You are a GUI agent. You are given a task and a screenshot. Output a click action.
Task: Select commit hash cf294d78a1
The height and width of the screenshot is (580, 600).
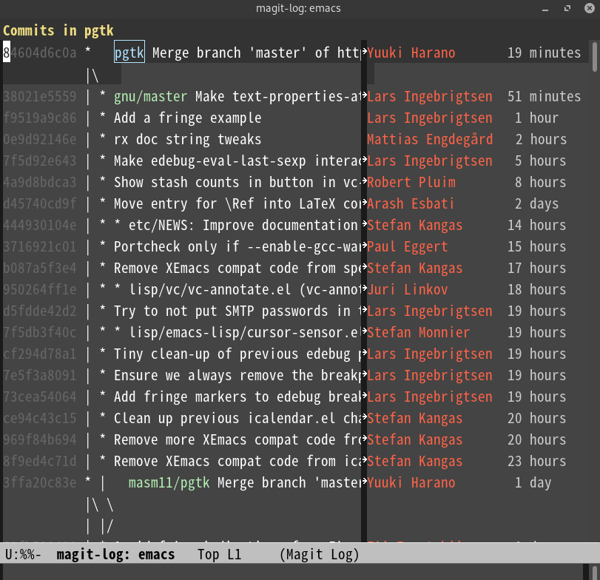pyautogui.click(x=40, y=354)
